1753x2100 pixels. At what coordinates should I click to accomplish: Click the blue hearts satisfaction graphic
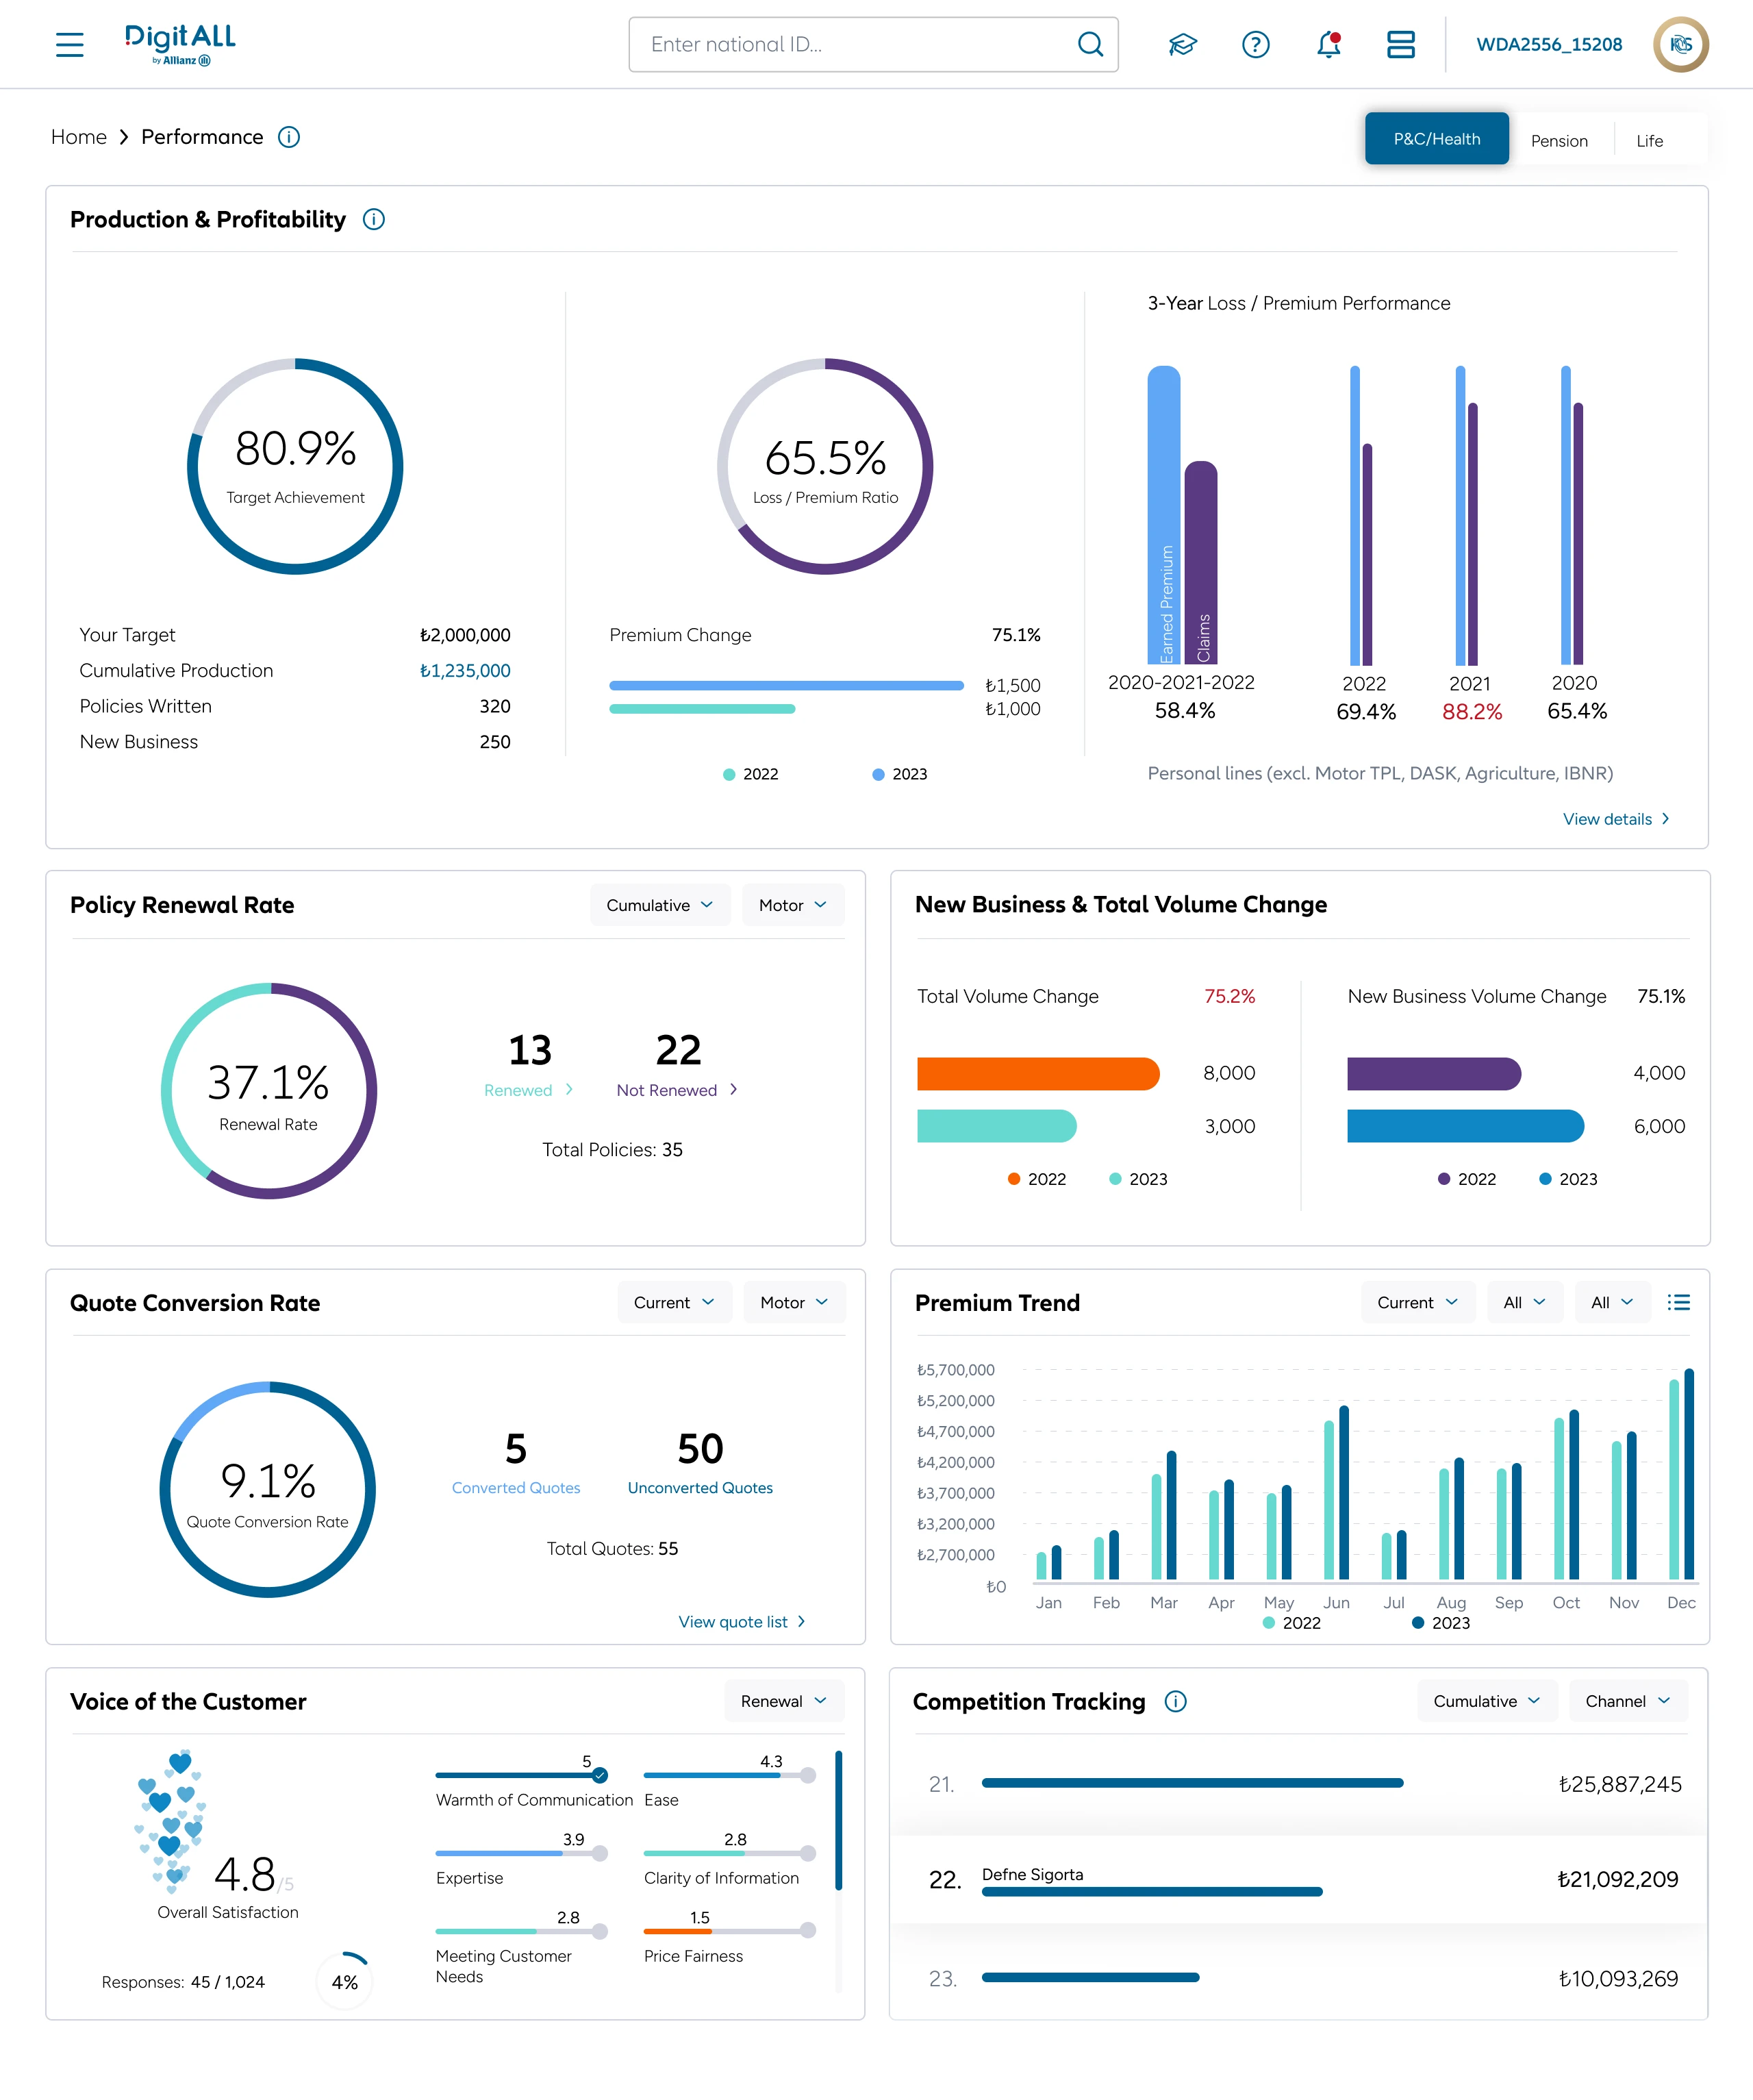tap(171, 1822)
